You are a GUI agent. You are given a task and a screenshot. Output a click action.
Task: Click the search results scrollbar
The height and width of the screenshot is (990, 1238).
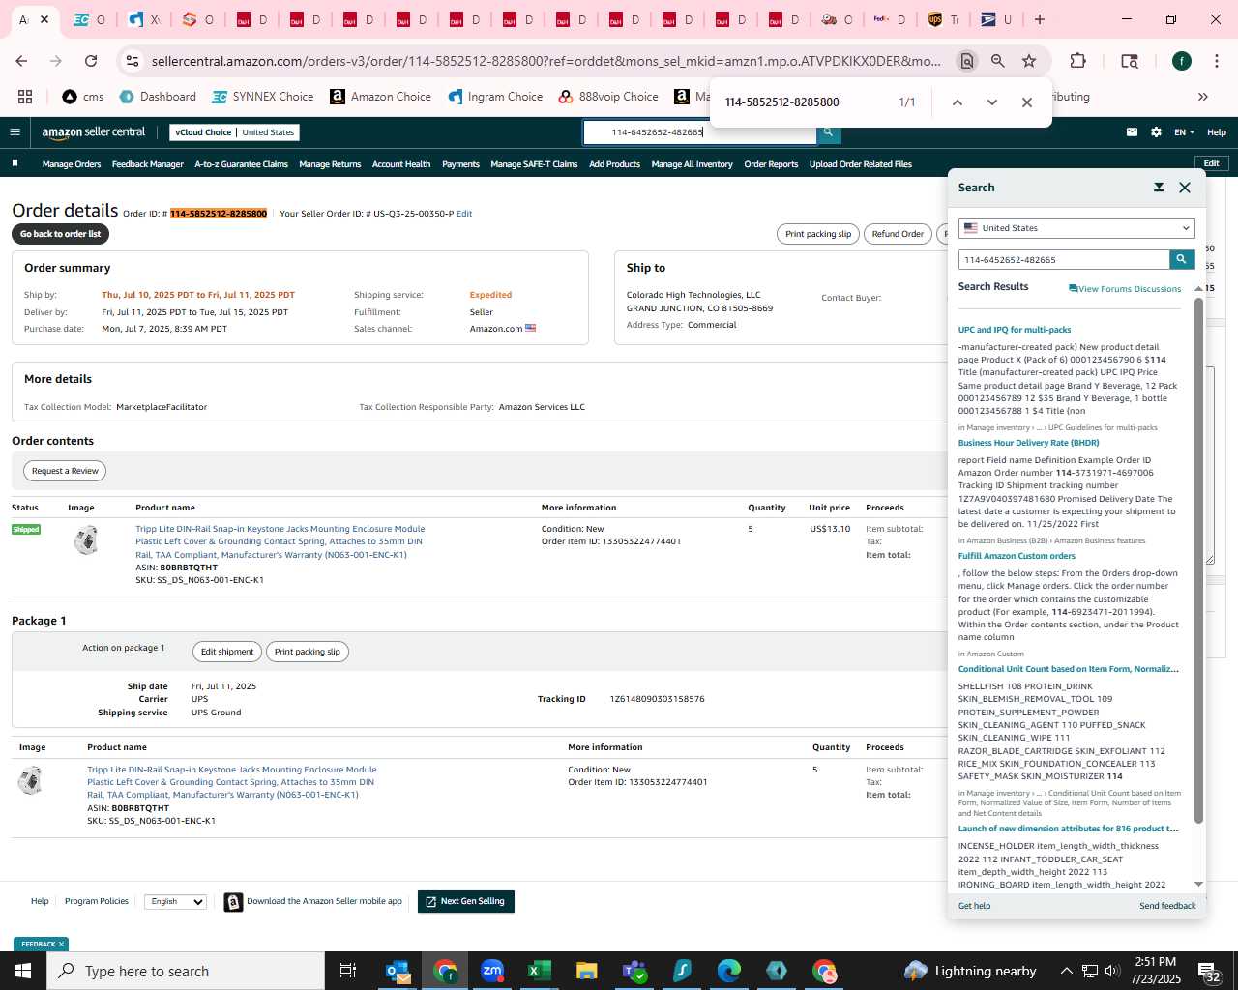coord(1199,559)
